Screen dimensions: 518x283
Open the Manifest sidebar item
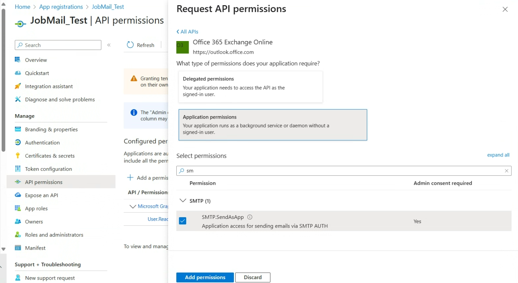(35, 248)
